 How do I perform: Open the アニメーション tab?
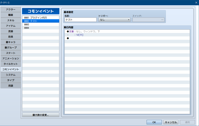pos(11,59)
